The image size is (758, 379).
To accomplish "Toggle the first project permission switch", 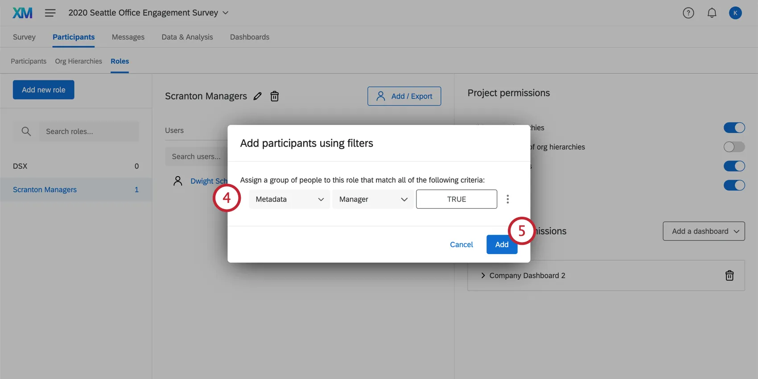I will click(734, 128).
